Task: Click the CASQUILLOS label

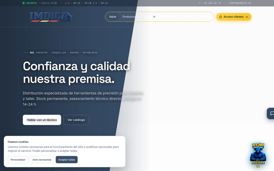Action: [x=59, y=52]
